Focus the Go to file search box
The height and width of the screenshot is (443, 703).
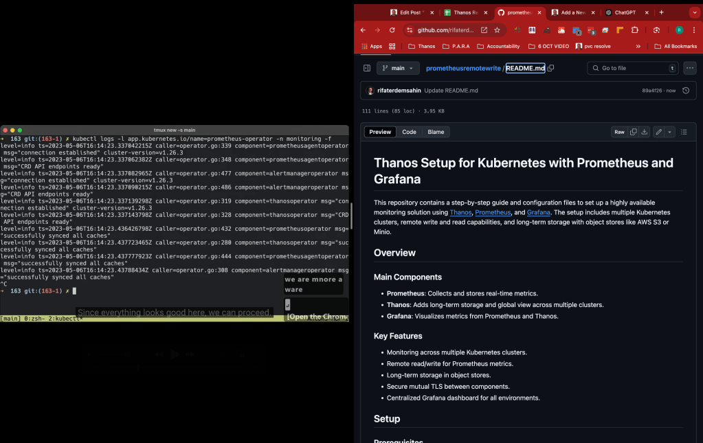coord(632,68)
